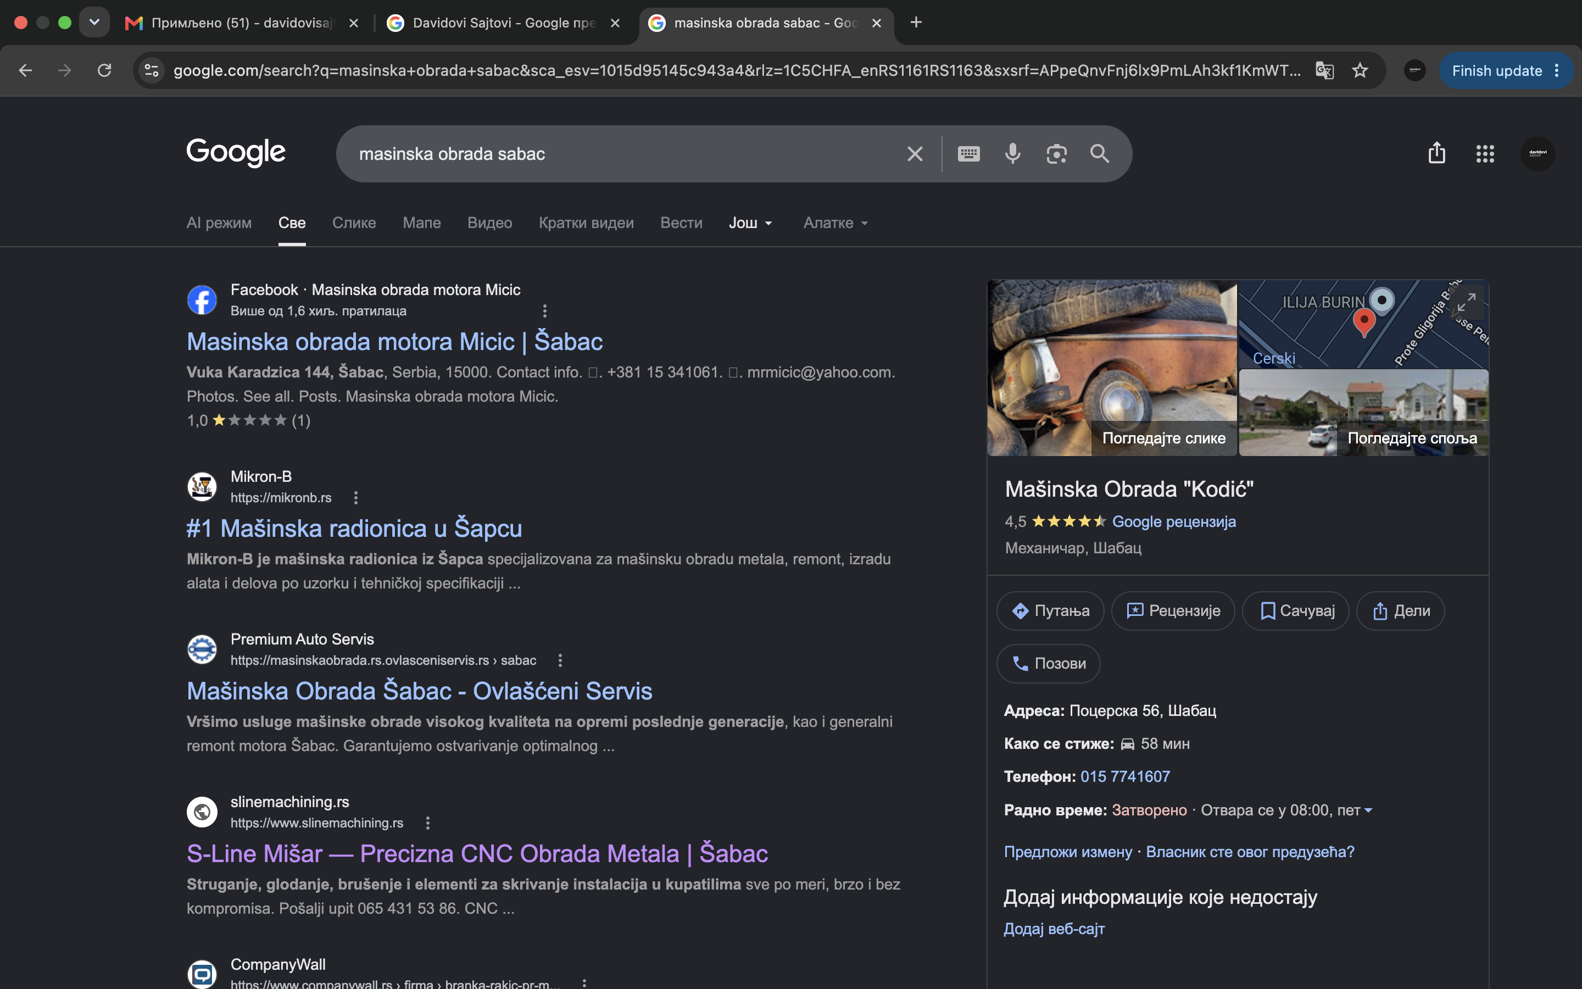
Task: Select AI режим search mode
Action: (219, 223)
